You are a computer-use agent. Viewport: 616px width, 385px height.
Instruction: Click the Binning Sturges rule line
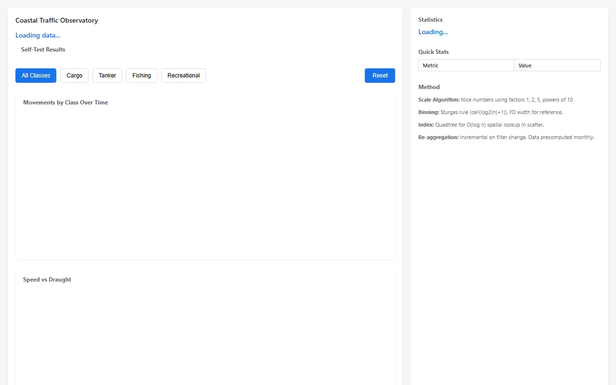(490, 113)
